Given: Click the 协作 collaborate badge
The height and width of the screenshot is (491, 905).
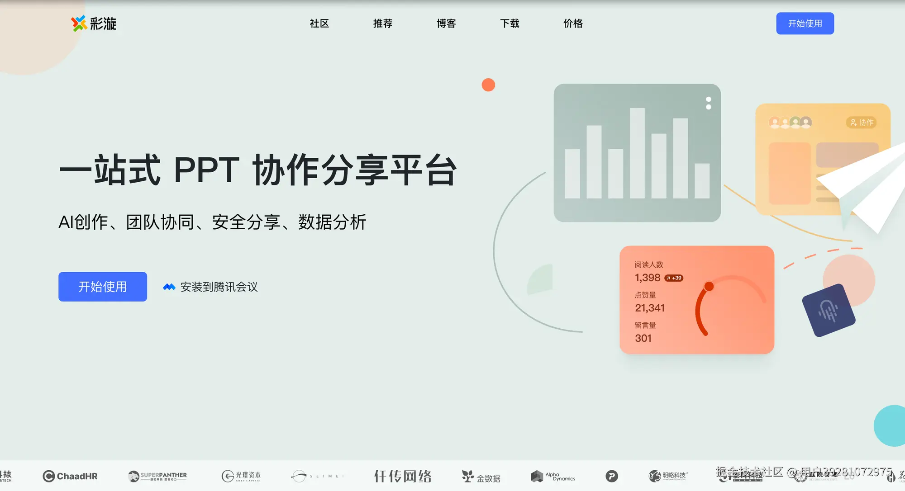Looking at the screenshot, I should tap(861, 123).
